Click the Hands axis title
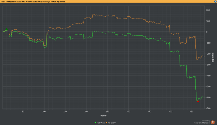Viewport: 217px width, 125px height. coord(104,116)
